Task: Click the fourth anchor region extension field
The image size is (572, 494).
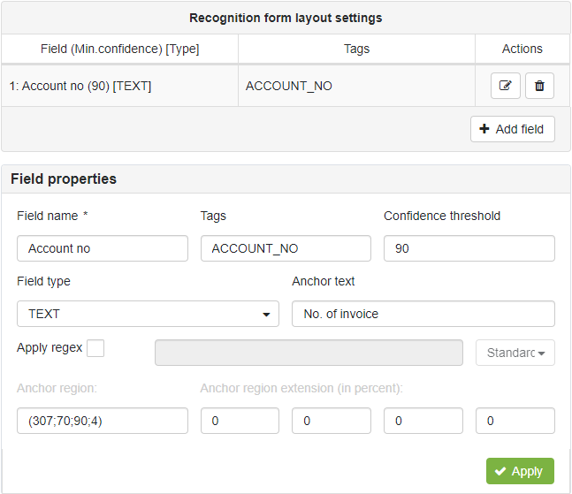Action: [515, 421]
